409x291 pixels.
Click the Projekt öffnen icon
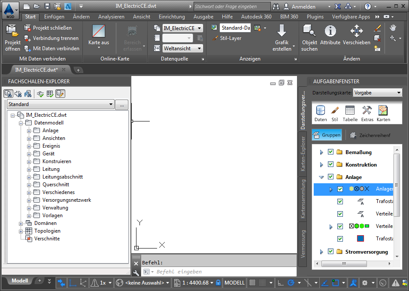[12, 31]
